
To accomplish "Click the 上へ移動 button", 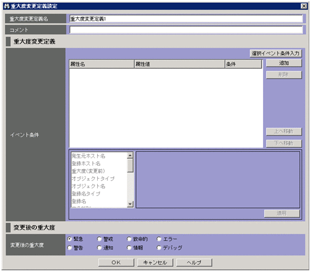I will click(x=284, y=131).
